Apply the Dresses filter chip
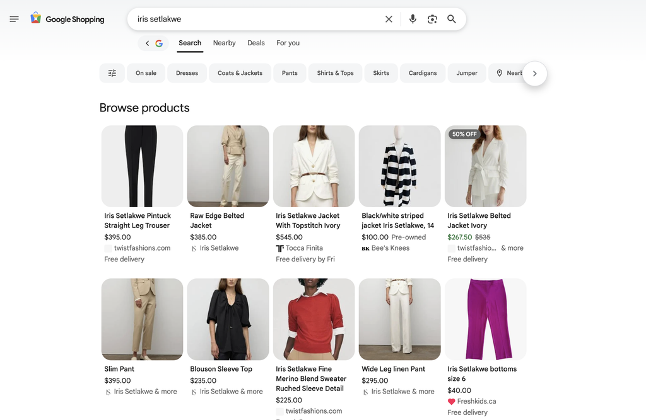Image resolution: width=646 pixels, height=420 pixels. click(x=187, y=73)
